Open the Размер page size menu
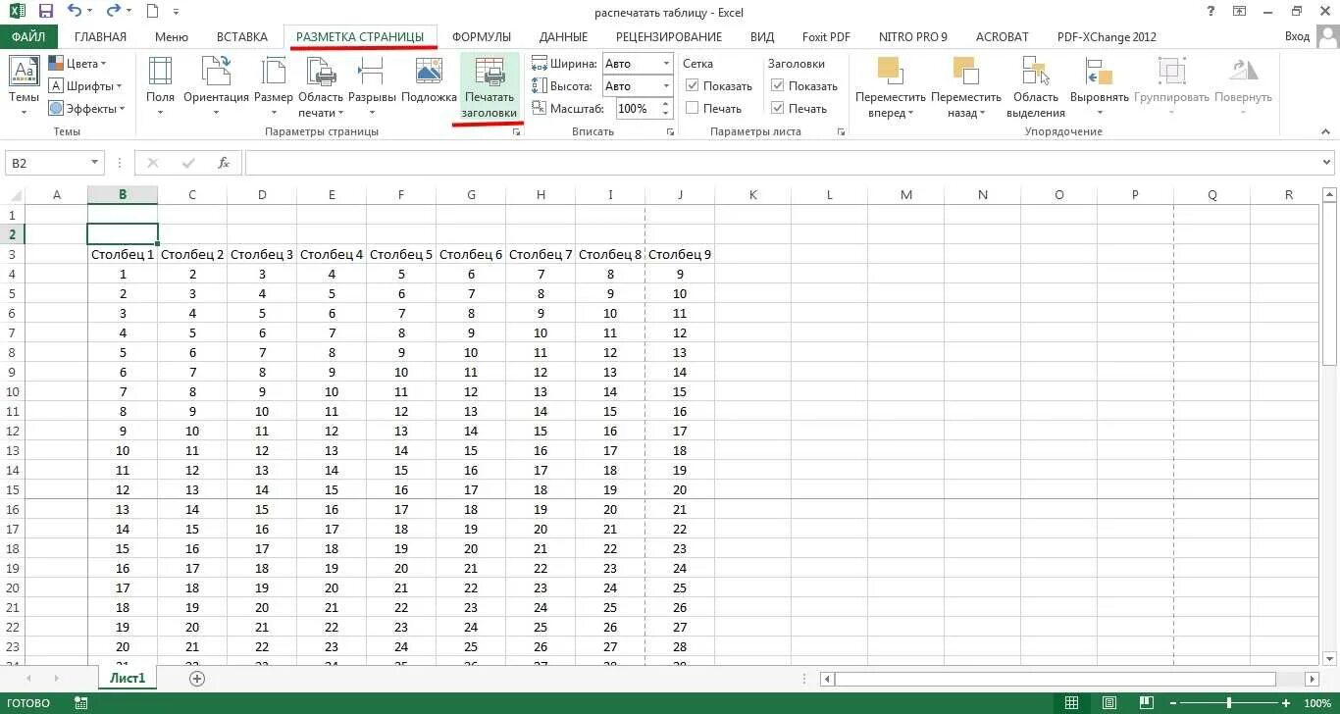The height and width of the screenshot is (714, 1340). (273, 86)
